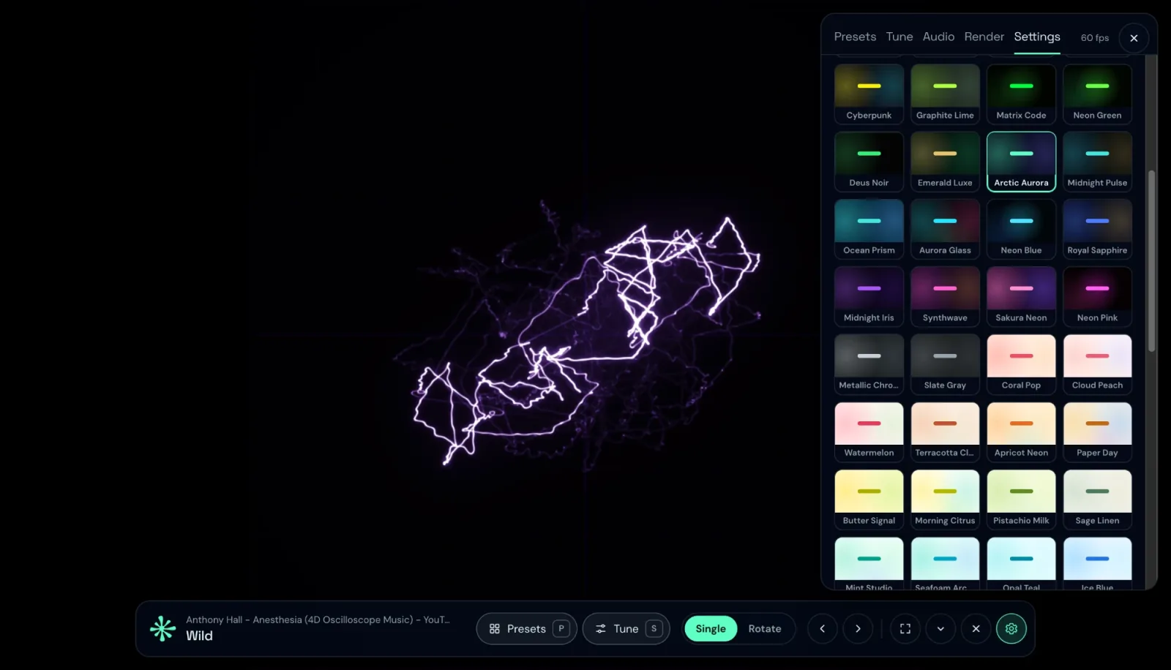The width and height of the screenshot is (1171, 670).
Task: Apply the Sage Linen theme
Action: (1097, 500)
